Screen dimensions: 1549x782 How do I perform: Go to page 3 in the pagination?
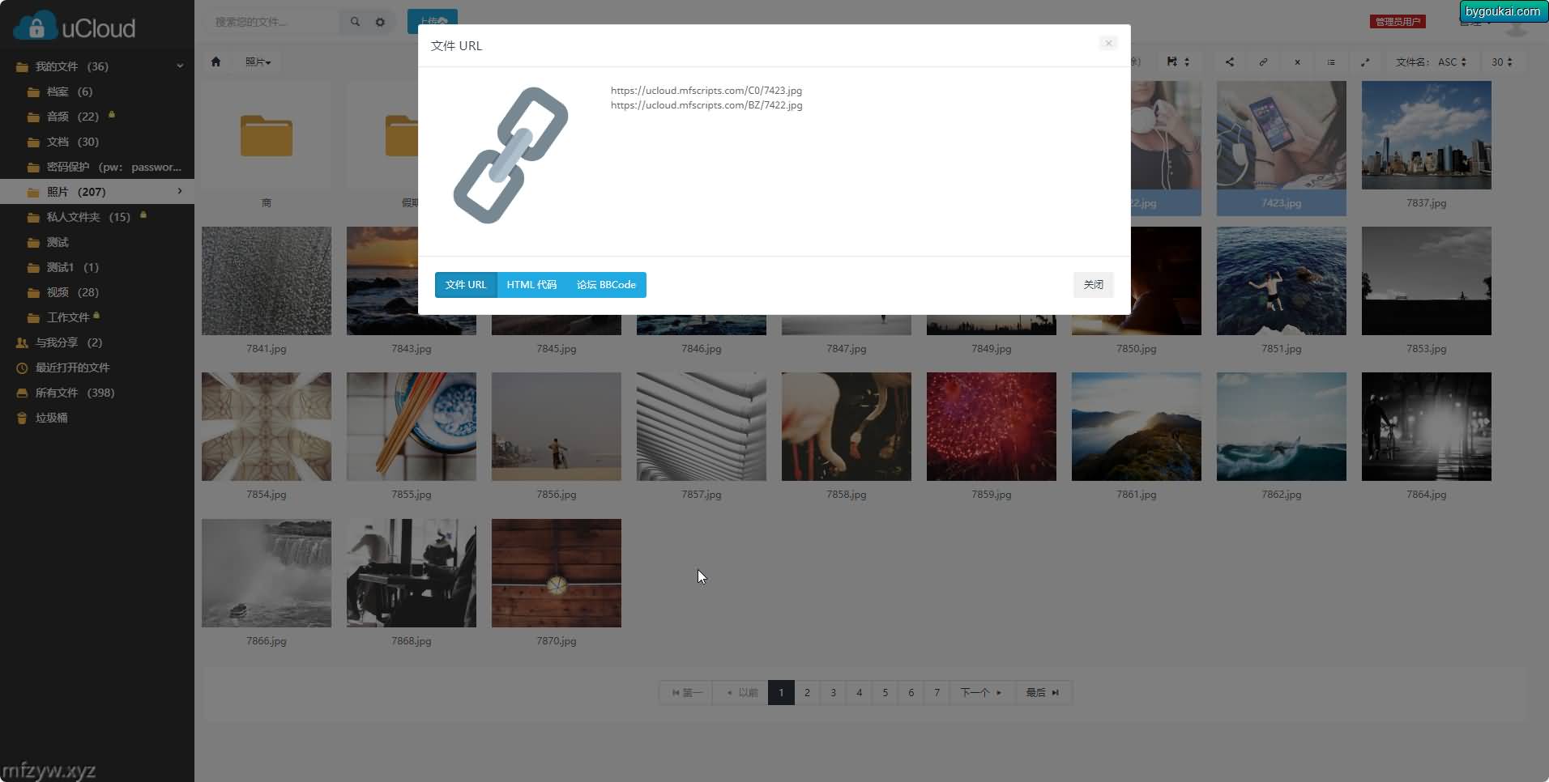point(833,693)
